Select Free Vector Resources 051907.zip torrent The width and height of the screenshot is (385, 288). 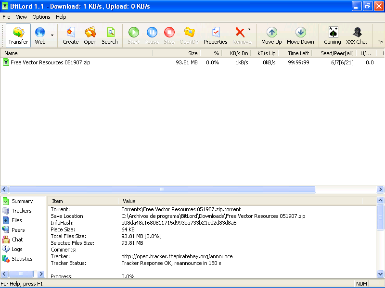50,62
